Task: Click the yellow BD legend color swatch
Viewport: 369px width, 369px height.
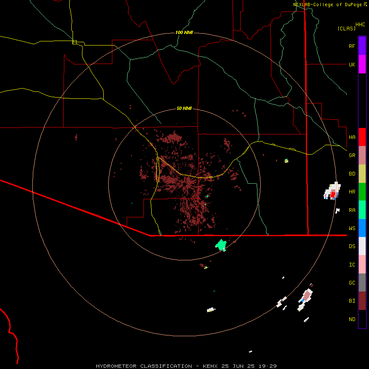Action: click(362, 174)
